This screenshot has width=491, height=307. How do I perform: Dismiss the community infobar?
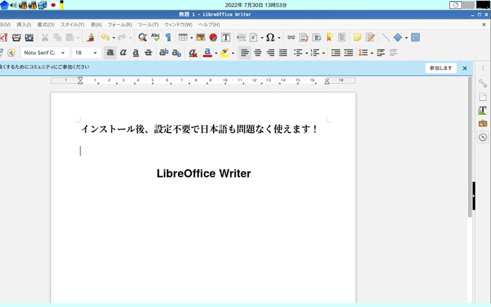click(x=465, y=68)
